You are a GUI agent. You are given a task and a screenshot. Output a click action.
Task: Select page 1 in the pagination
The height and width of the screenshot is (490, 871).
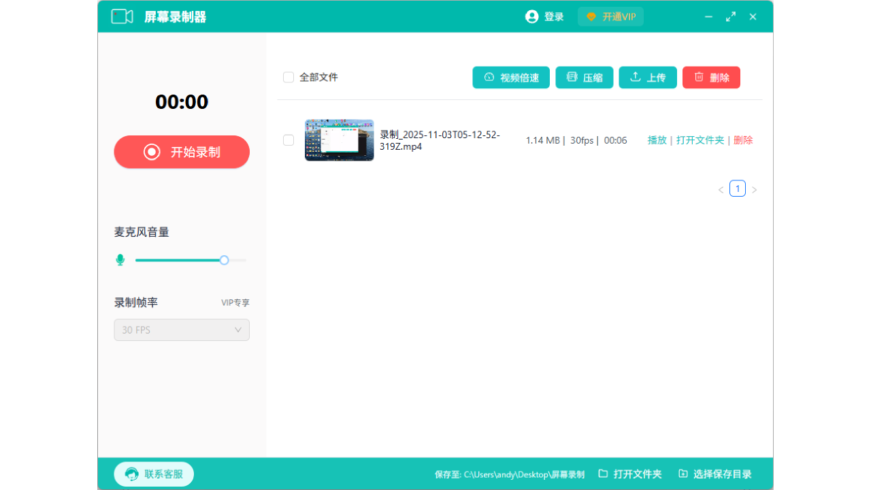(738, 189)
